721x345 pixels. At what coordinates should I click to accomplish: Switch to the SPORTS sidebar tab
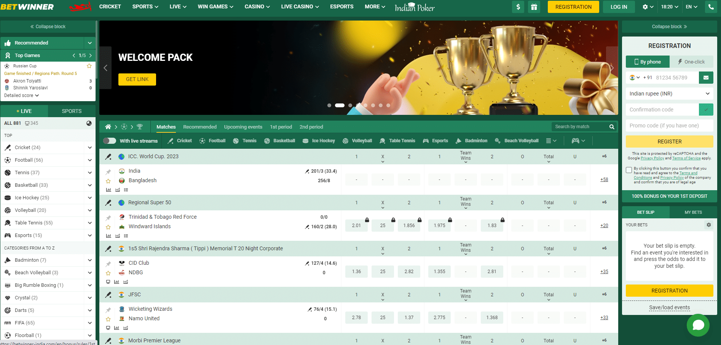tap(72, 111)
